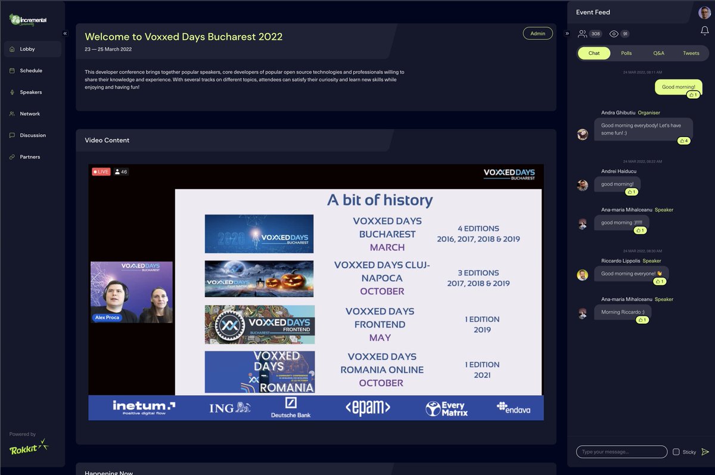Enable the Sticky checkbox
This screenshot has height=475, width=715.
click(x=676, y=452)
